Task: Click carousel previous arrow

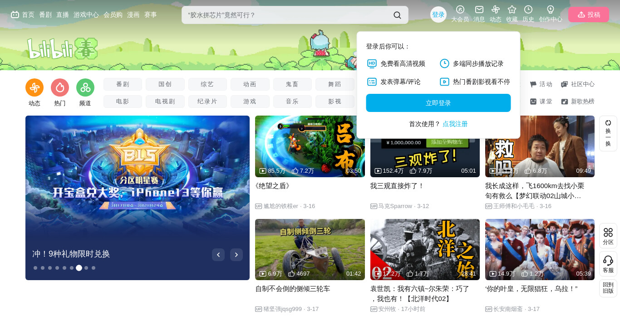Action: [x=218, y=255]
